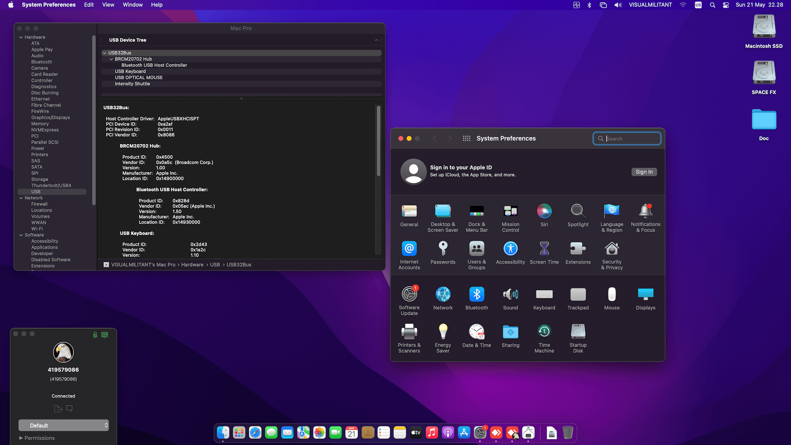Select Bluetooth USB Host Controller row
The width and height of the screenshot is (791, 445).
coord(241,65)
